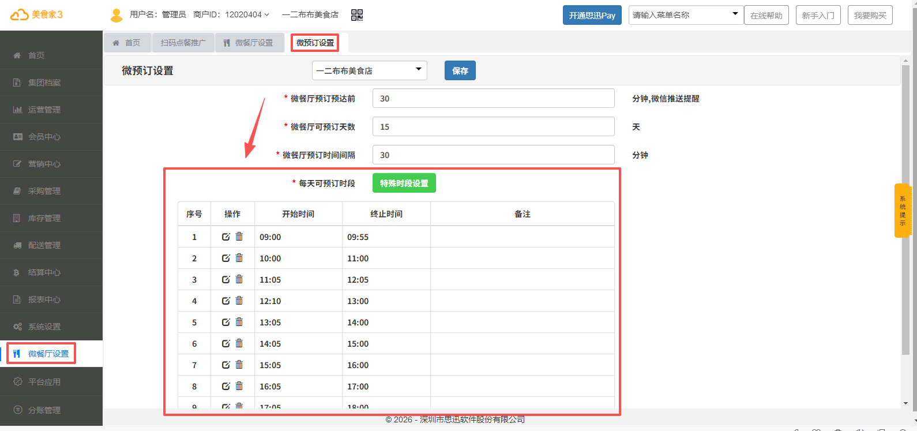The width and height of the screenshot is (917, 431).
Task: Switch to the 扫码点餐推广 tab
Action: click(x=183, y=43)
